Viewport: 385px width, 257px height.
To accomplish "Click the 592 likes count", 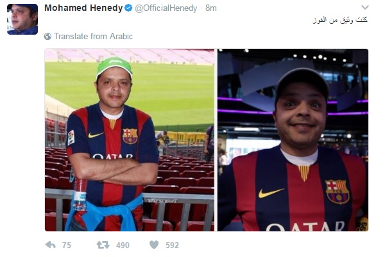I will pos(172,245).
